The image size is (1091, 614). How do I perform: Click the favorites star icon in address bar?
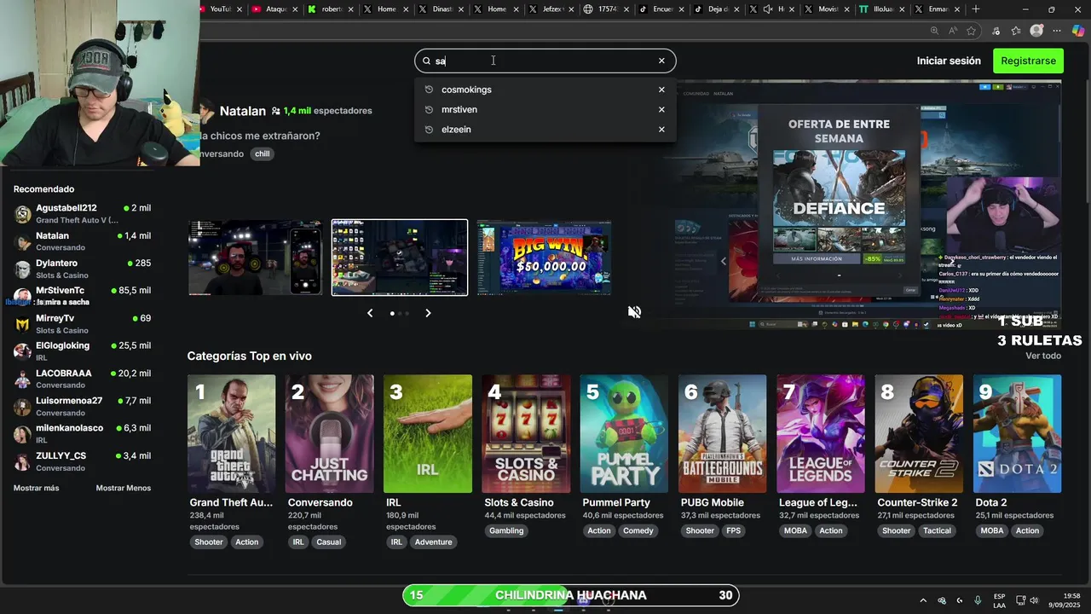971,31
